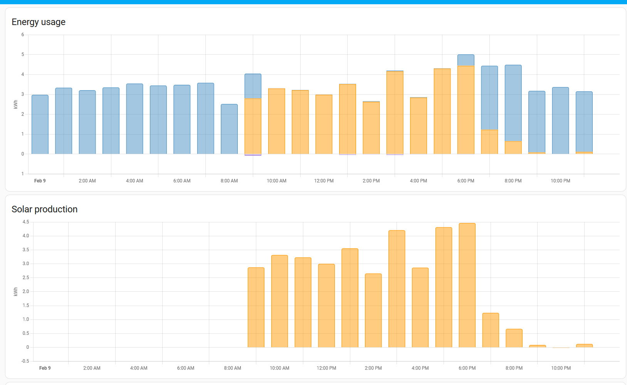Viewport: 627px width, 385px height.
Task: Click the kWh axis label on Solar production
Action: coord(16,292)
